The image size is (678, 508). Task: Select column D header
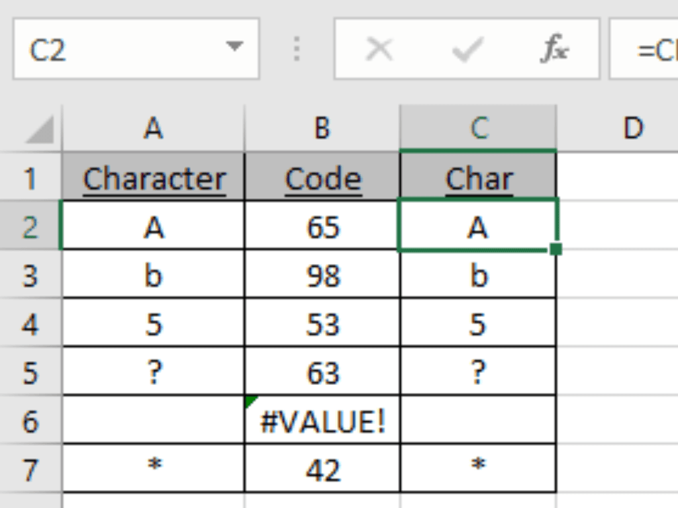click(633, 128)
